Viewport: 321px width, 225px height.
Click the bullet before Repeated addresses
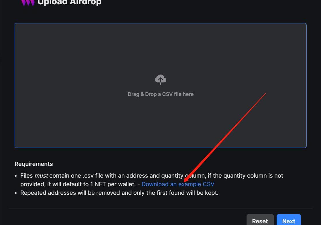coord(16,193)
